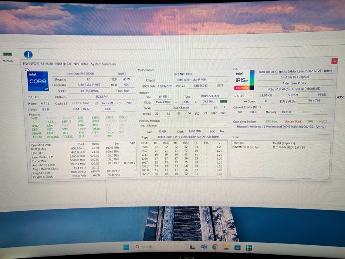Open the Windows Start menu
The height and width of the screenshot is (259, 345).
click(x=126, y=247)
